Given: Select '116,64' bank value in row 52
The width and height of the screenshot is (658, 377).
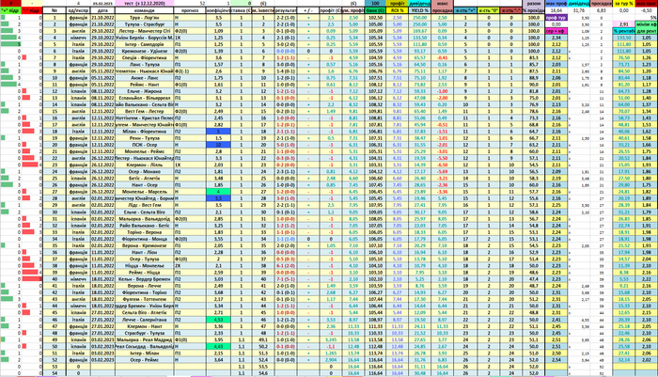Looking at the screenshot, I should pos(375,360).
